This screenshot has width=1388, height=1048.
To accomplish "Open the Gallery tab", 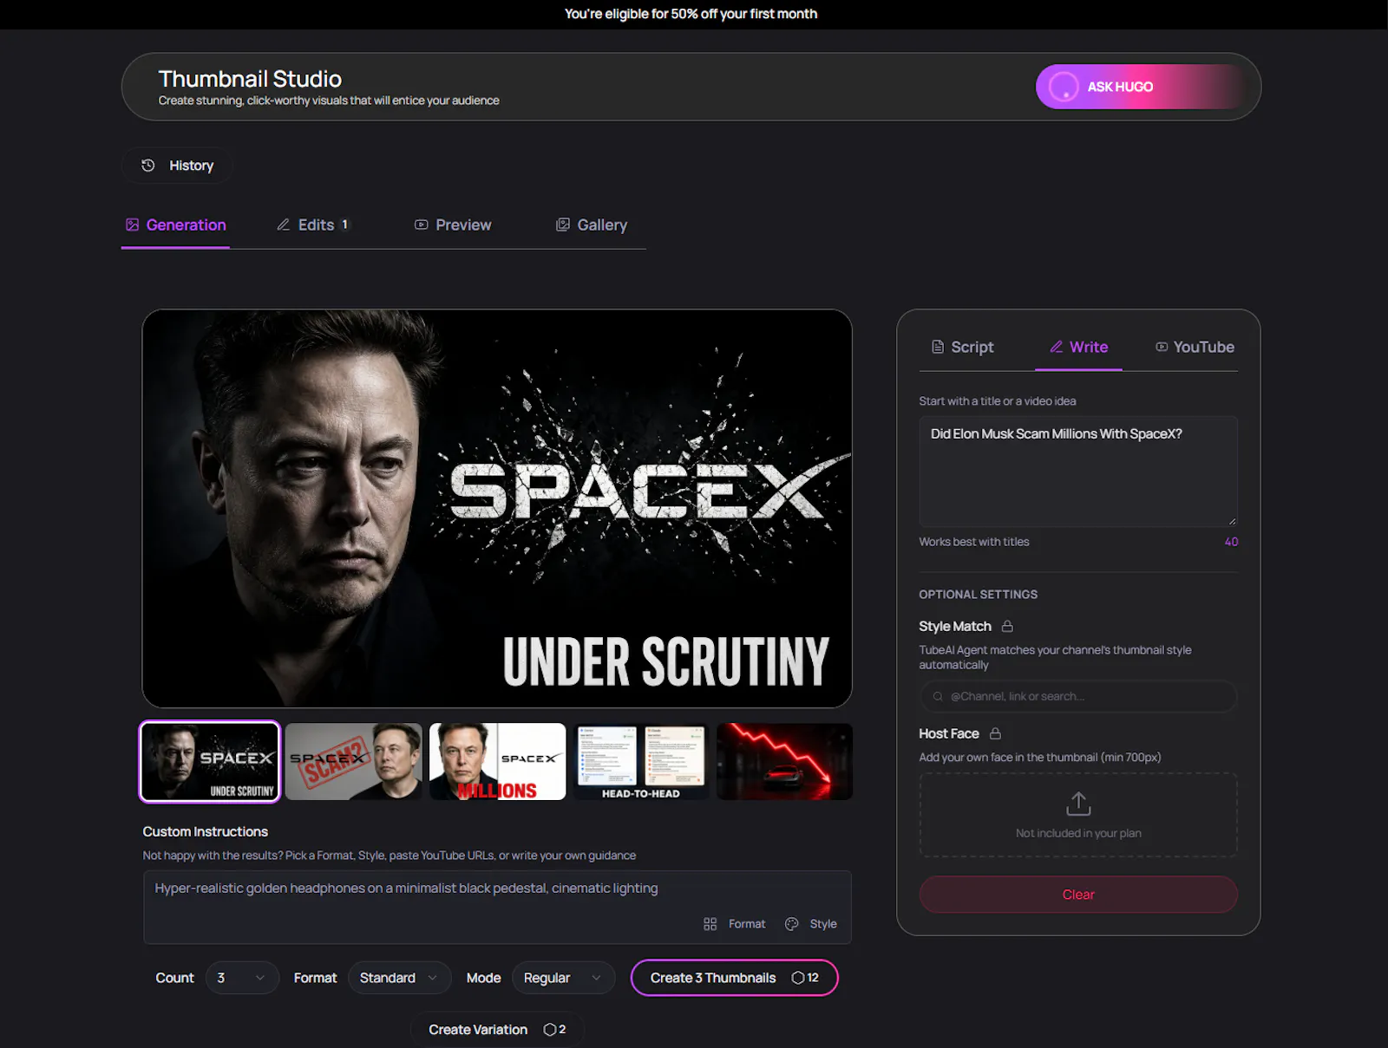I will point(592,225).
